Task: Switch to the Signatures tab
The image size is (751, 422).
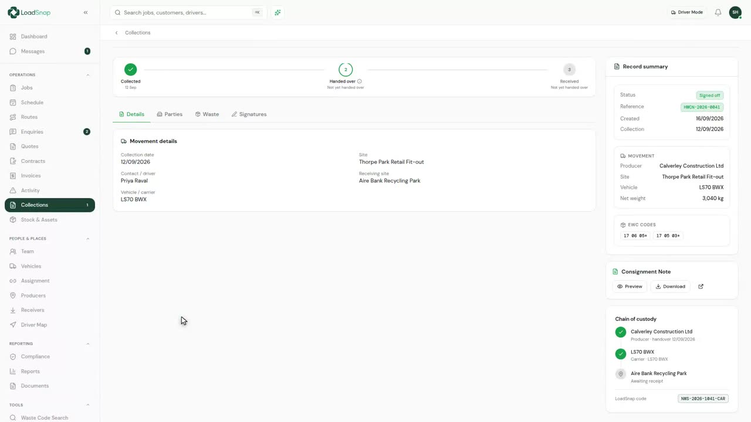Action: pyautogui.click(x=249, y=114)
